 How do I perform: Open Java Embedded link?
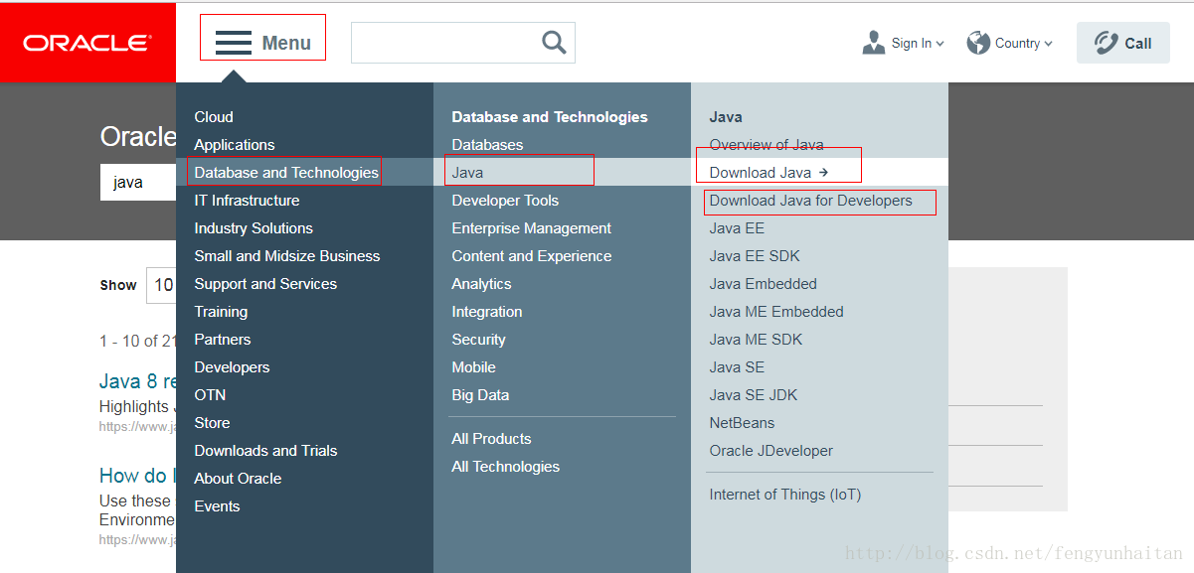point(764,284)
